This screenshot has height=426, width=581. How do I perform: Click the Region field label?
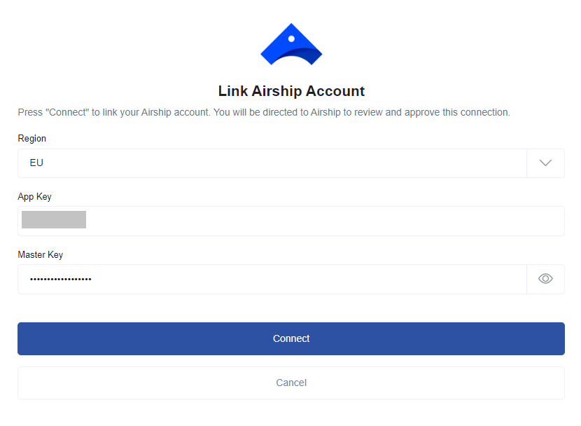31,138
